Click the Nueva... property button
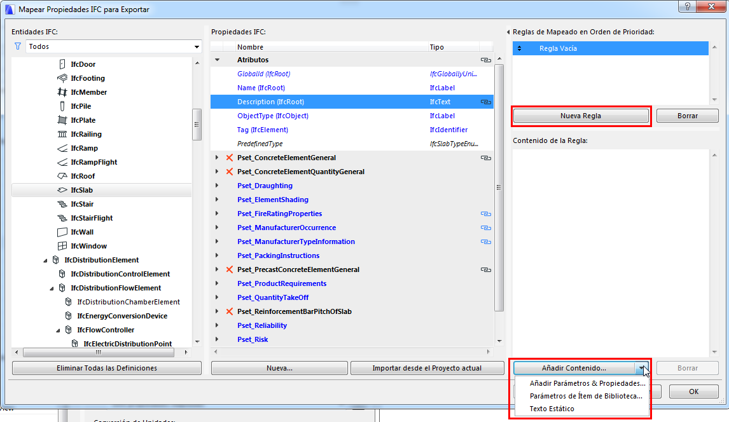Screen dimensions: 729x422 279,368
